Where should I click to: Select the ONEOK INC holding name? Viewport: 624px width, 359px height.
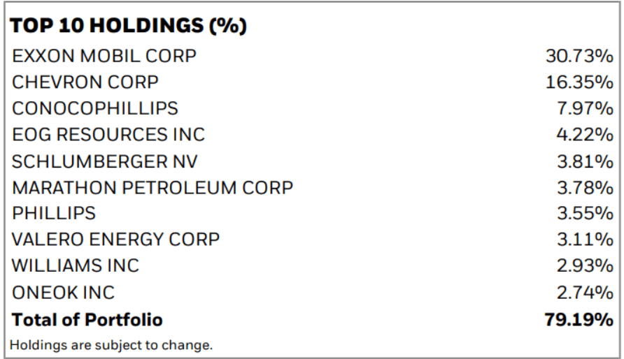tap(63, 293)
